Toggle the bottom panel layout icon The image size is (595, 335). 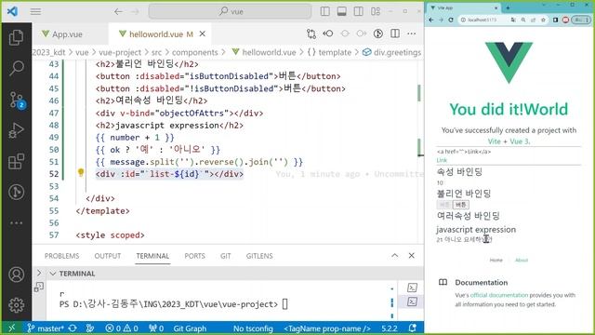coord(341,11)
